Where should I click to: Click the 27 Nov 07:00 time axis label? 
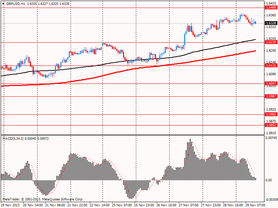click(x=188, y=205)
